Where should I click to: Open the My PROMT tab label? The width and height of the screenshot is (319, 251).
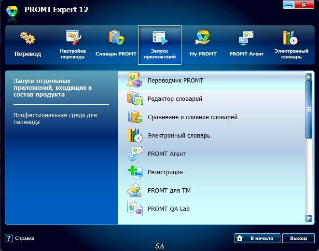[x=203, y=54]
